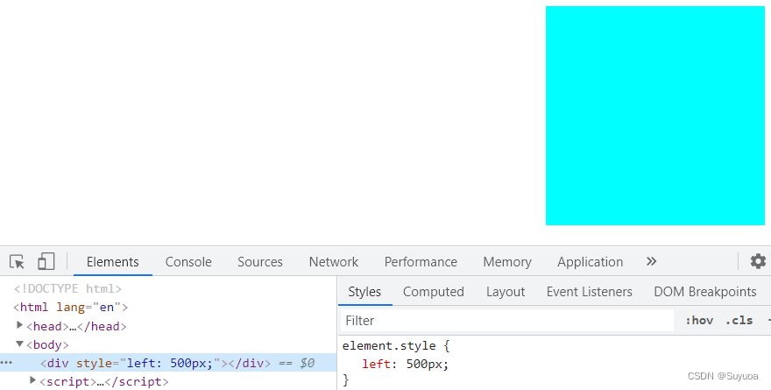The height and width of the screenshot is (390, 771).
Task: Click the element.style selector text
Action: click(389, 345)
